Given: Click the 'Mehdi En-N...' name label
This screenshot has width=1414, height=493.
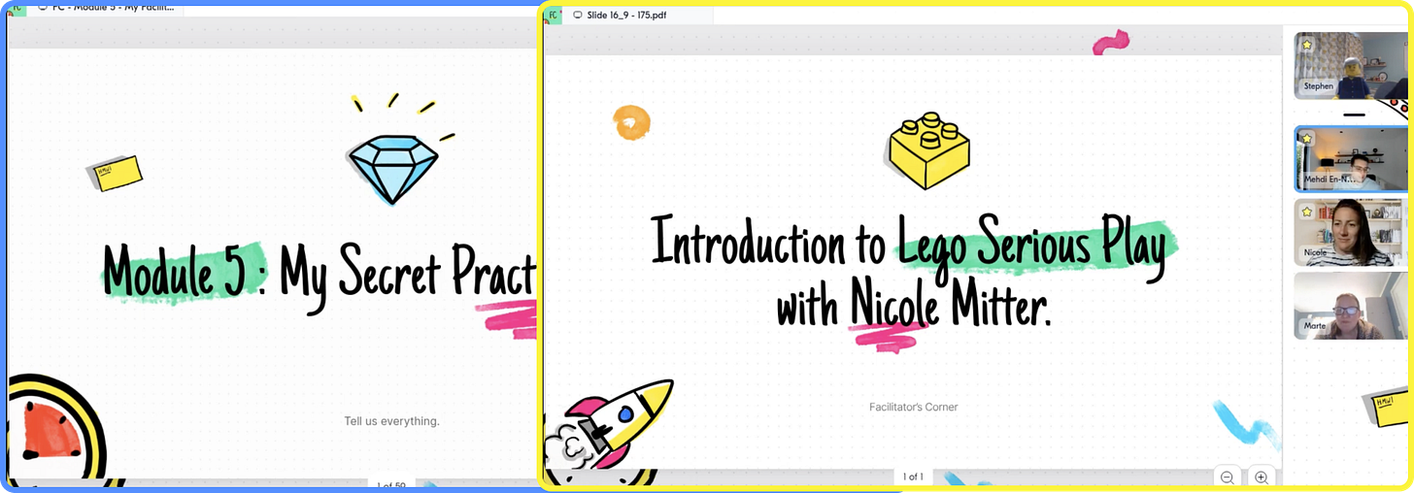Looking at the screenshot, I should [1328, 179].
